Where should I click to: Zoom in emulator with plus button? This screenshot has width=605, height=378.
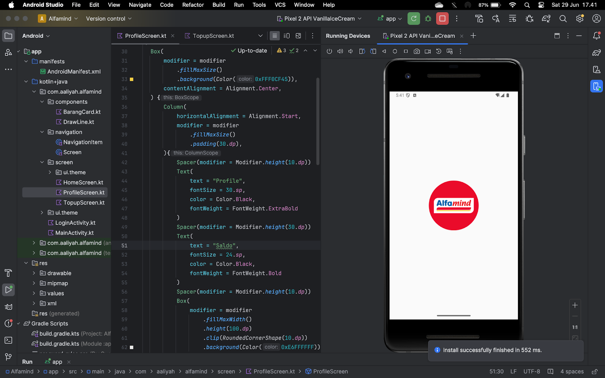[x=575, y=305]
